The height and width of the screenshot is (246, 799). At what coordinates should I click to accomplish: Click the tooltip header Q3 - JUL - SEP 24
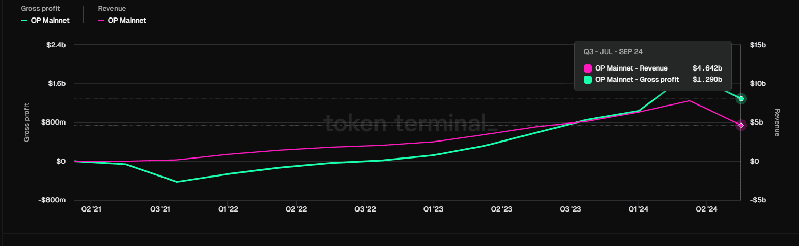(x=613, y=52)
